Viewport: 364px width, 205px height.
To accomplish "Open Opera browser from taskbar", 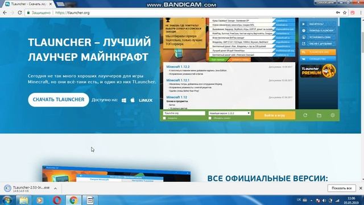I will [x=57, y=200].
